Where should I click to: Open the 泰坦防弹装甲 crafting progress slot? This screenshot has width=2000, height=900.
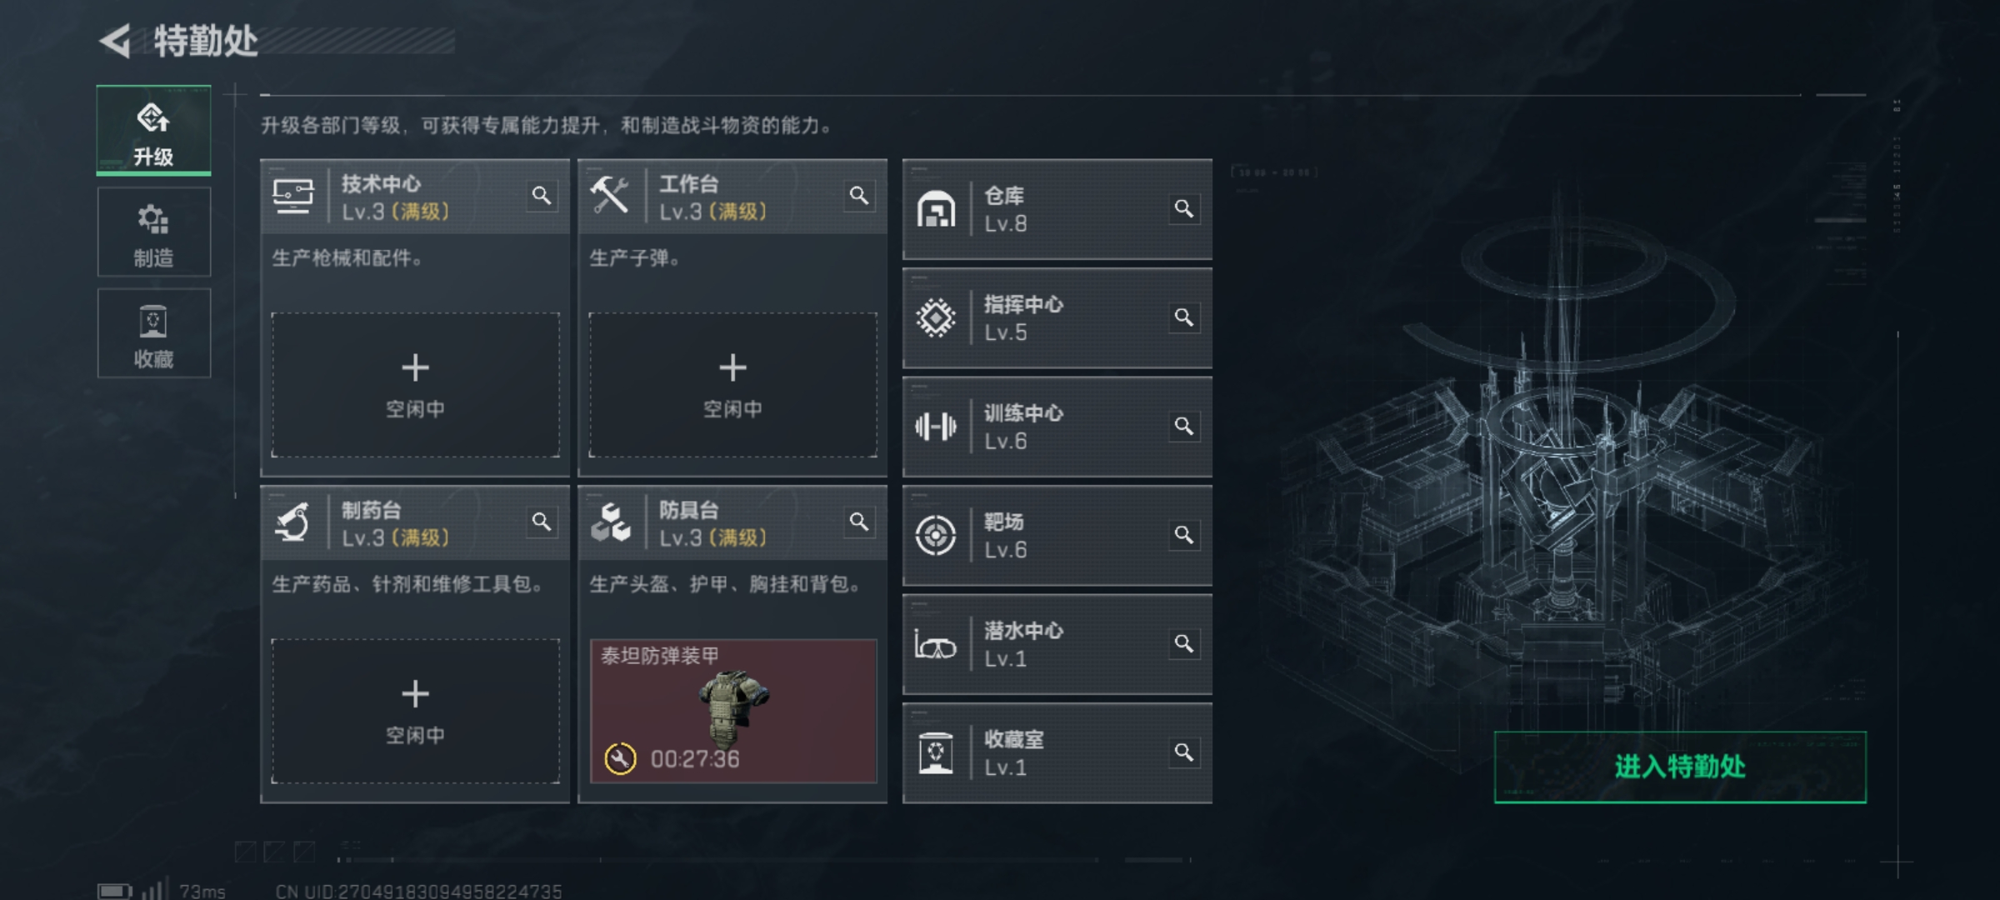(732, 711)
